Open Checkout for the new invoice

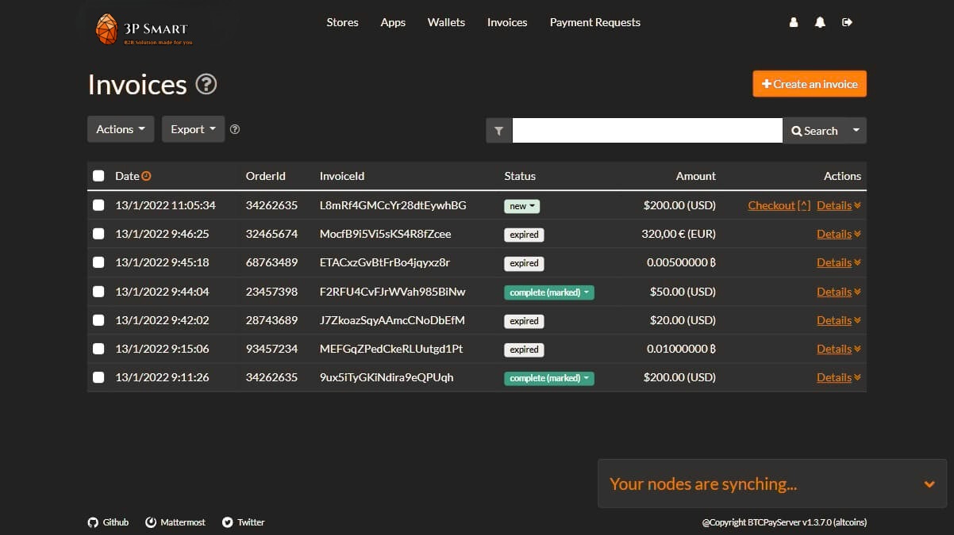pyautogui.click(x=771, y=204)
